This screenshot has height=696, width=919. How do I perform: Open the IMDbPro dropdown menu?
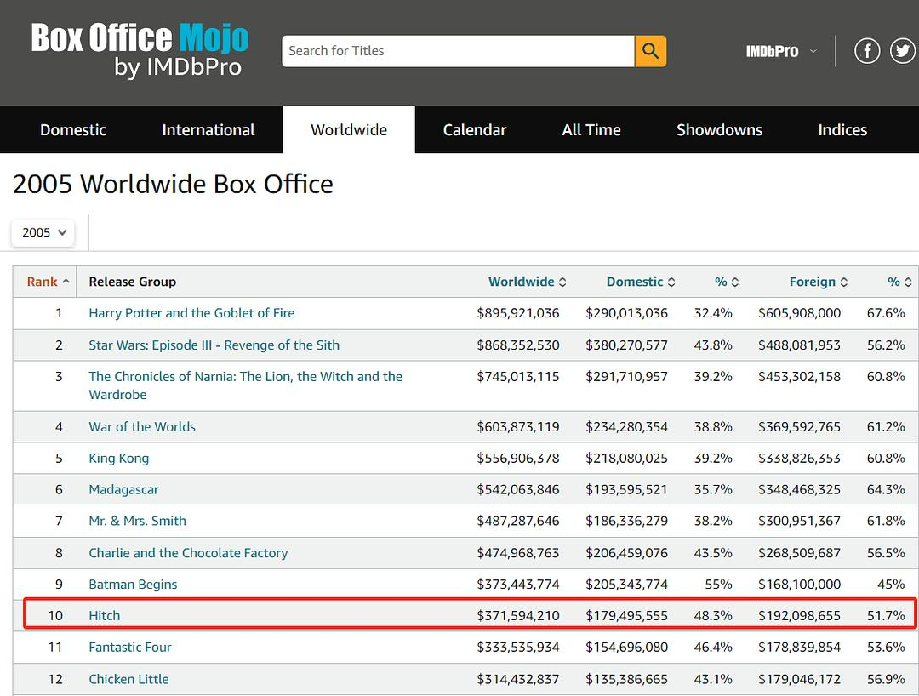(x=780, y=51)
